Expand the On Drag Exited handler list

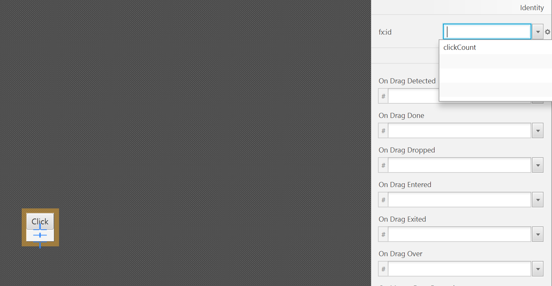pos(538,234)
